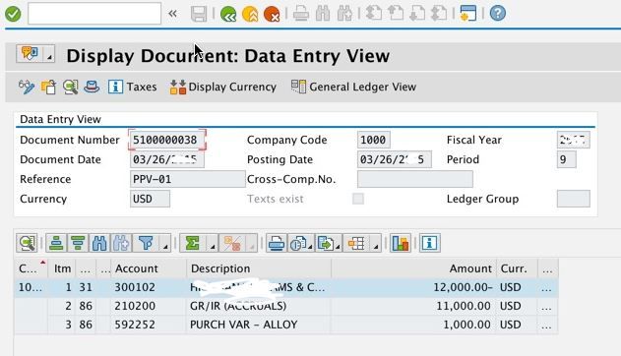The height and width of the screenshot is (356, 621).
Task: Click Set Filter funnel icon
Action: click(x=146, y=243)
